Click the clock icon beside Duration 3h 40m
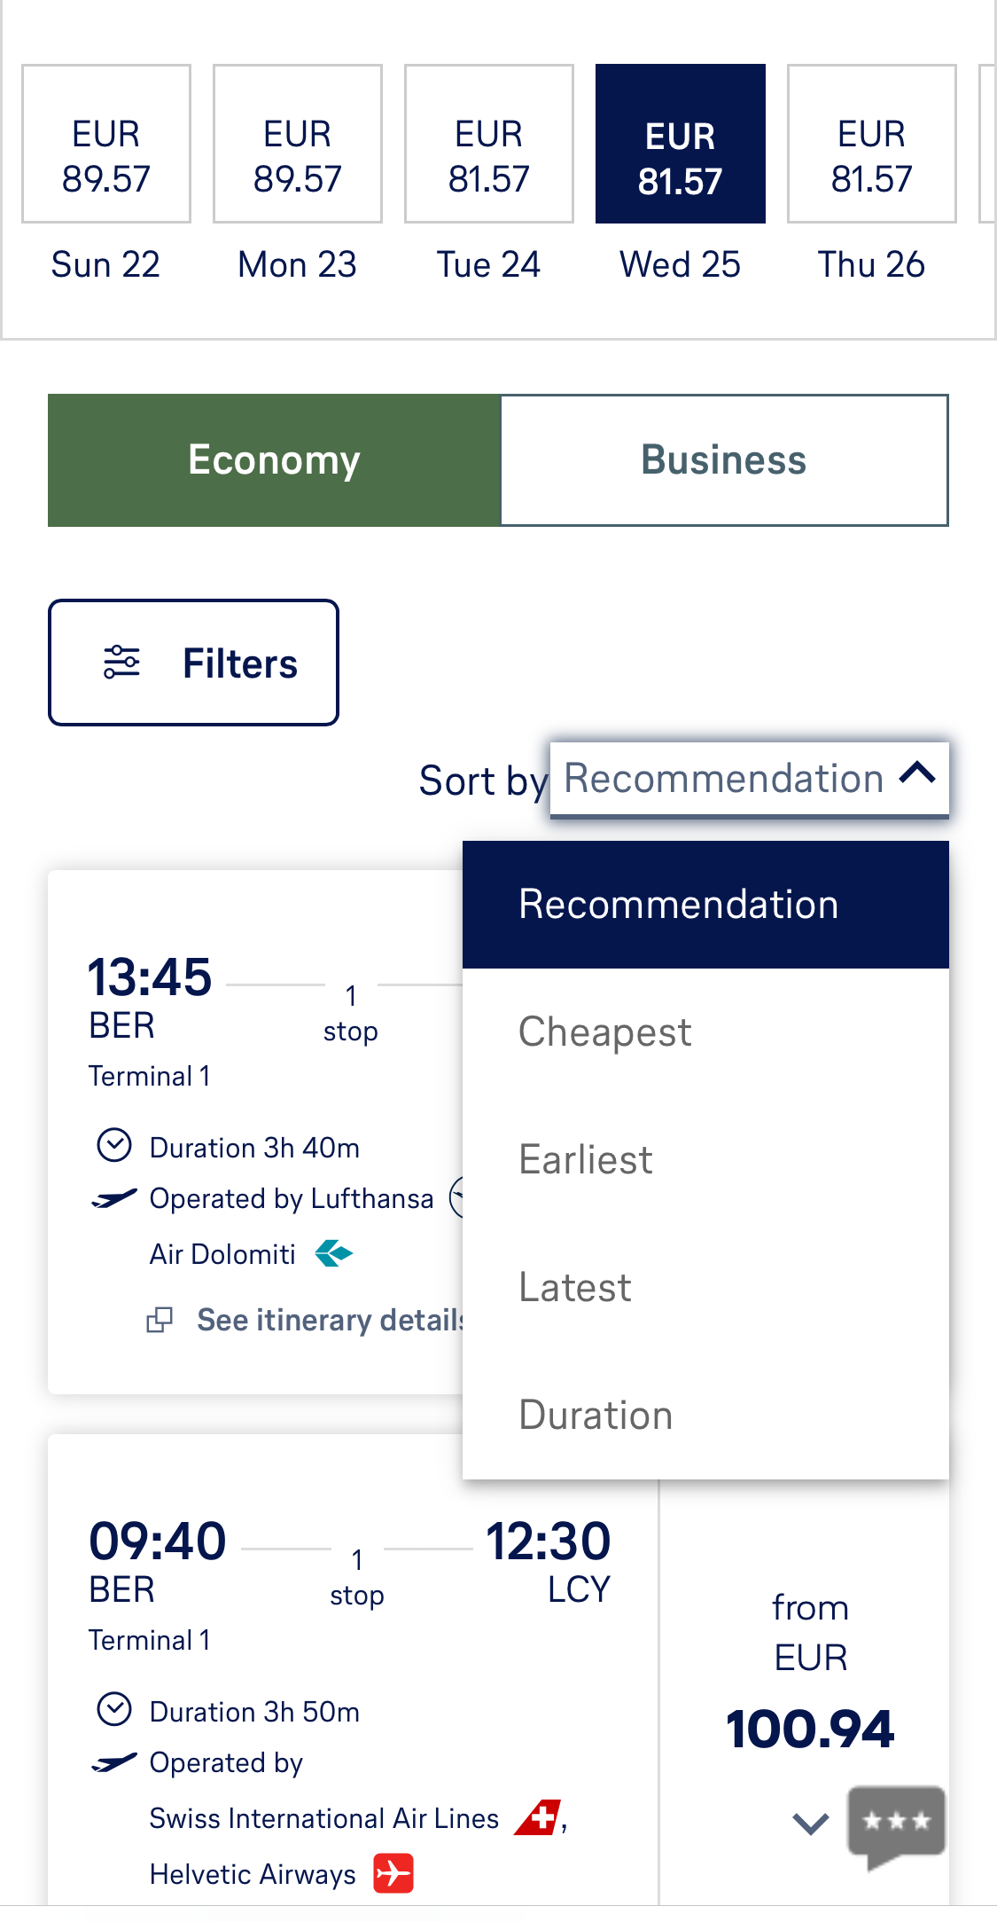The width and height of the screenshot is (997, 1922). coord(113,1146)
